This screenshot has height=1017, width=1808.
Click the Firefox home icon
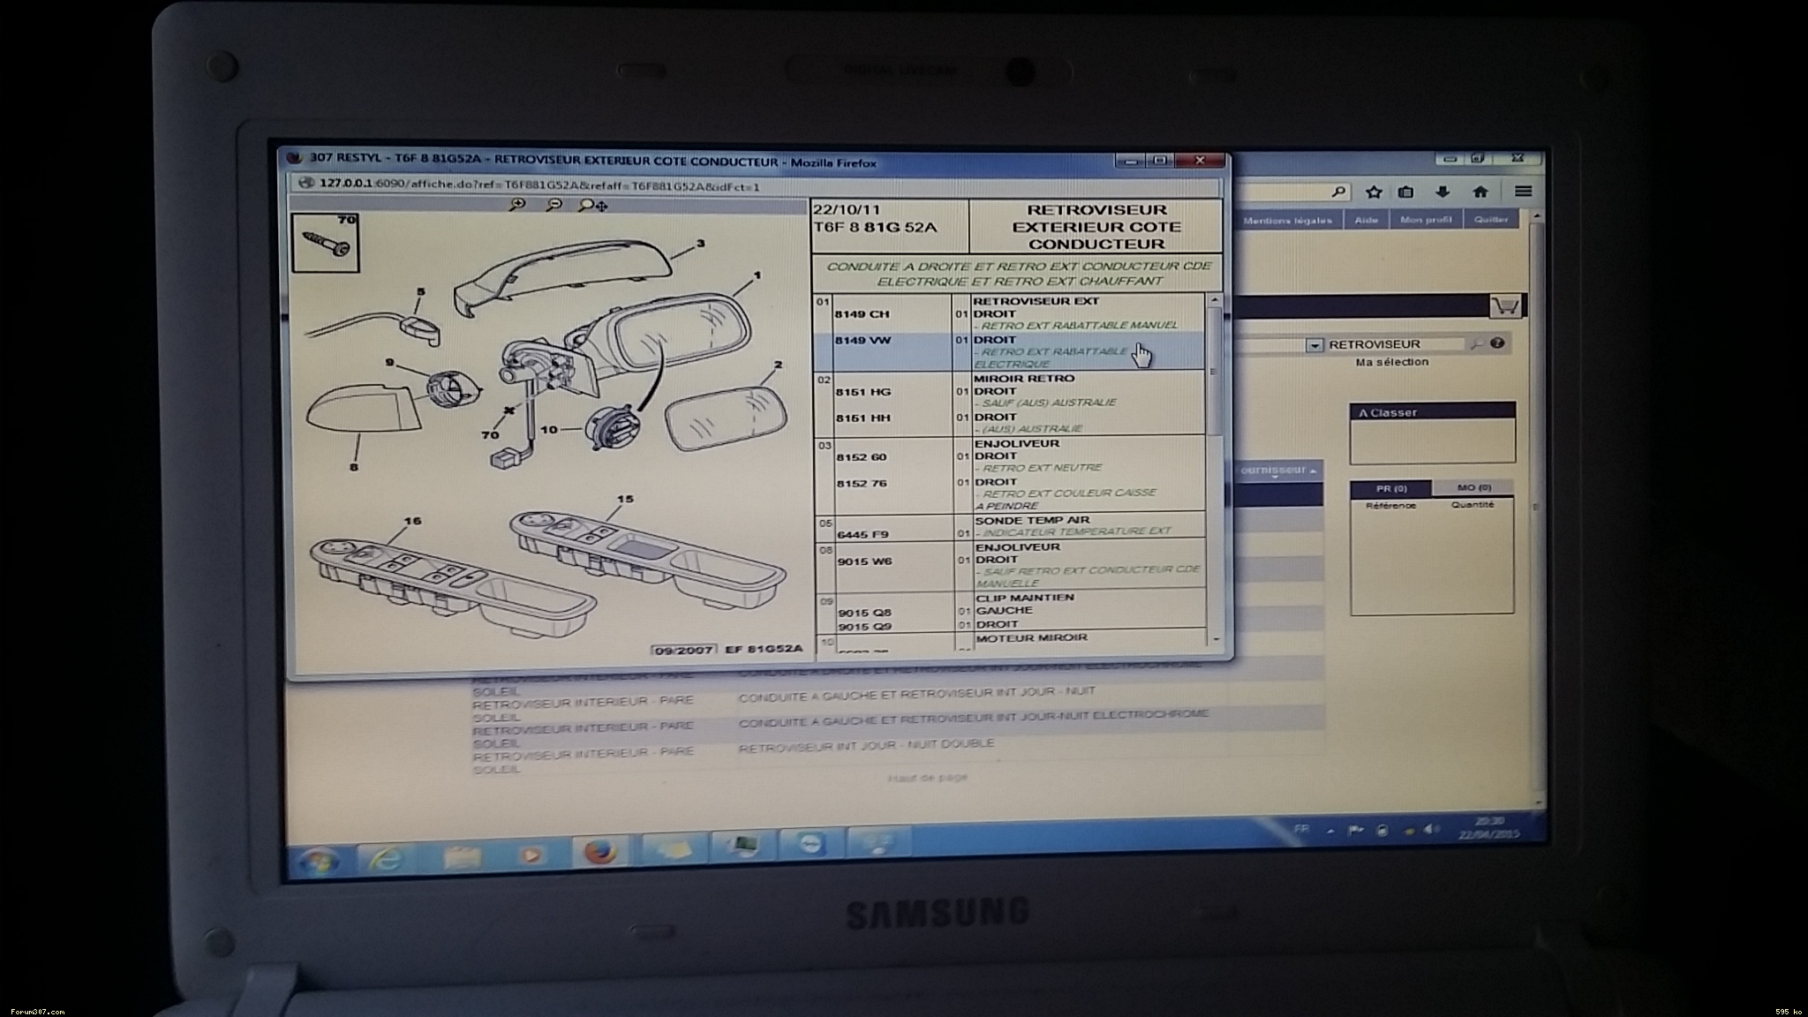click(x=1480, y=192)
